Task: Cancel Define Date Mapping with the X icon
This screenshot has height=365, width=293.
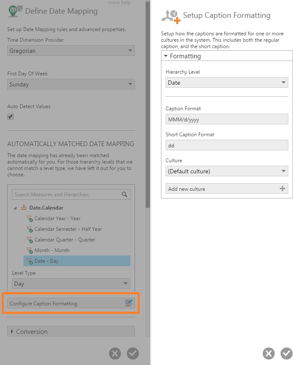Action: [x=114, y=354]
